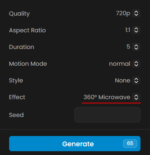The image size is (150, 155).
Task: Click the Aspect Ratio label
Action: point(27,30)
